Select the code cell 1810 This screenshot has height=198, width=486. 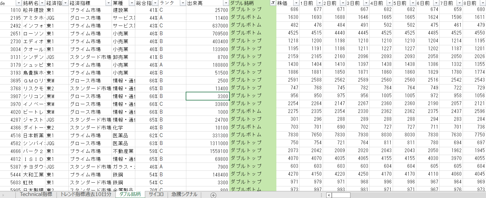pos(11,10)
